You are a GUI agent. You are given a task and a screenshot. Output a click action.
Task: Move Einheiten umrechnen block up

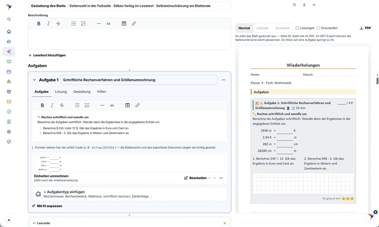click(210, 178)
